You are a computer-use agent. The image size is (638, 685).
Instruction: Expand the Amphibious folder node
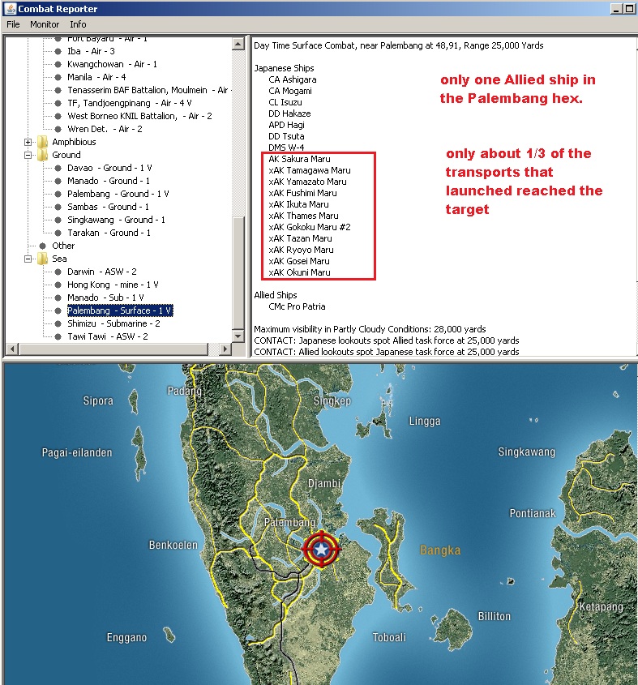point(28,142)
